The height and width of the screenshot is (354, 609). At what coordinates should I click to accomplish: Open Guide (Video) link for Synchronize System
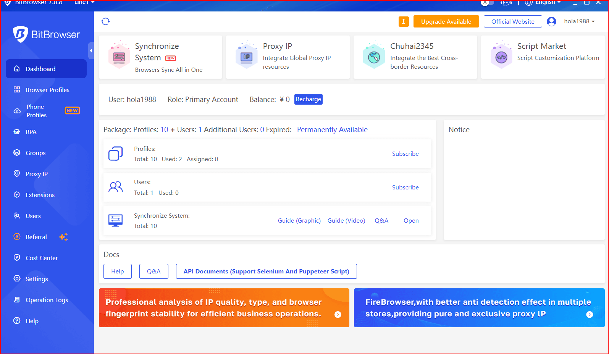pyautogui.click(x=346, y=220)
